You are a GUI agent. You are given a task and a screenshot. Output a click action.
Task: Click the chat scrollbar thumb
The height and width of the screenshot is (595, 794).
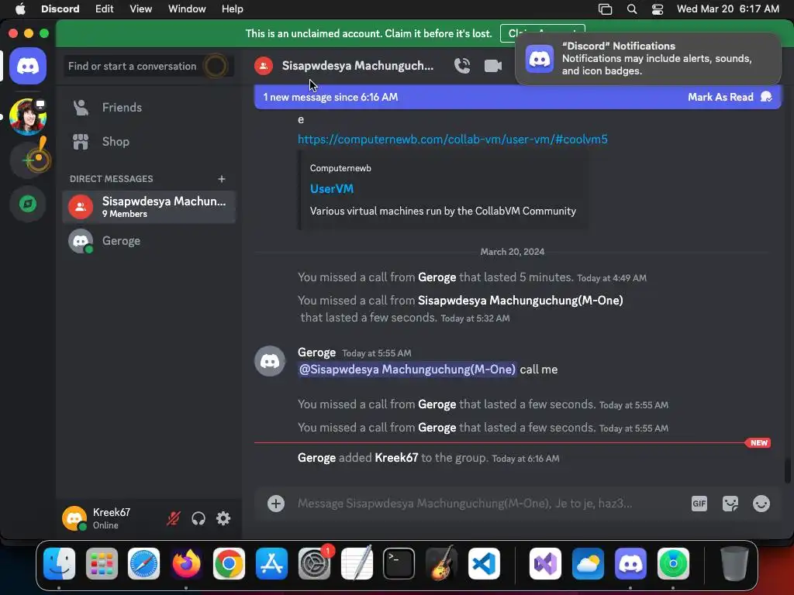[788, 470]
